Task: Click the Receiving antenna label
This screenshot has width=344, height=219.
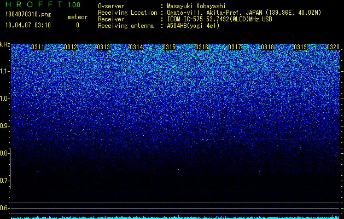Action: click(x=126, y=26)
